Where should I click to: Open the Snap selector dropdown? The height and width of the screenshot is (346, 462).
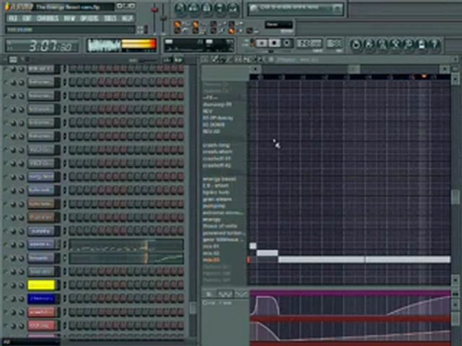(x=279, y=25)
